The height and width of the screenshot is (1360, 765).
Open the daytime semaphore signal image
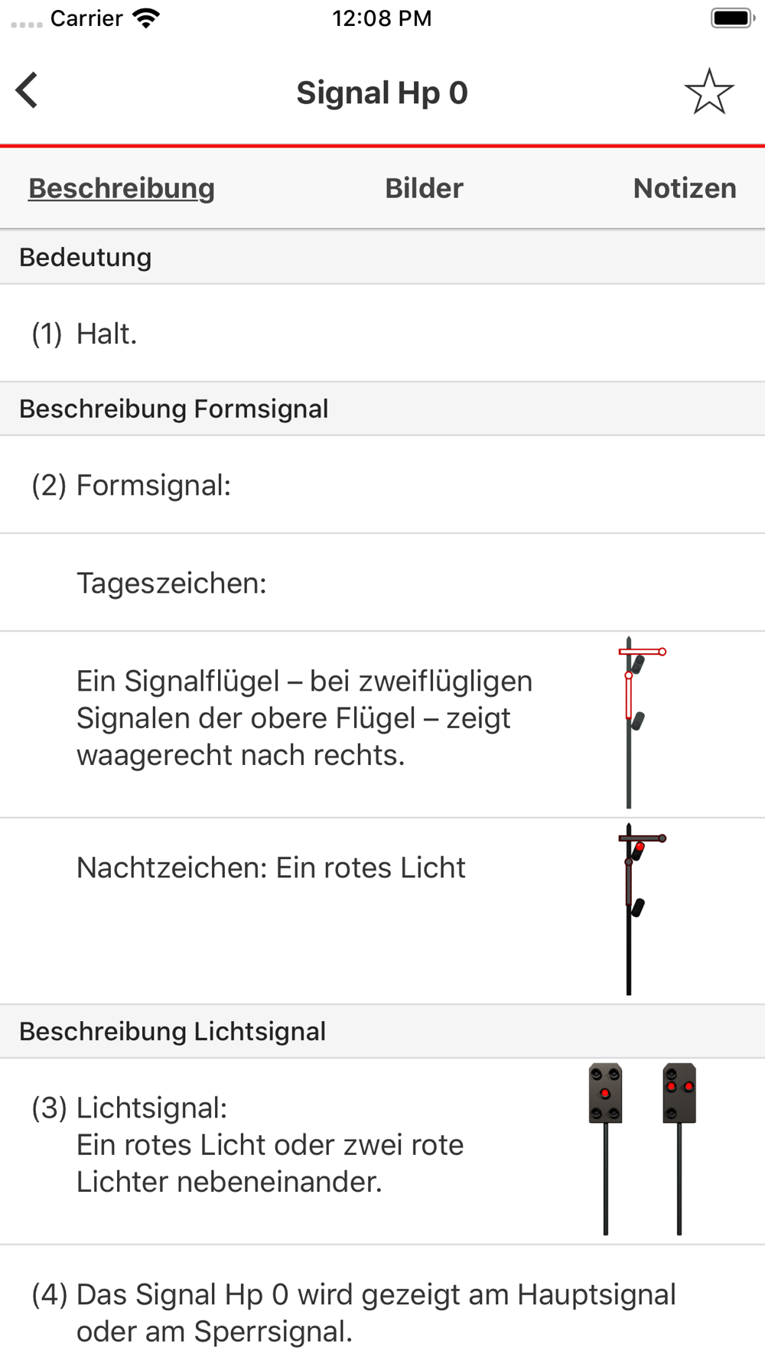[x=639, y=723]
